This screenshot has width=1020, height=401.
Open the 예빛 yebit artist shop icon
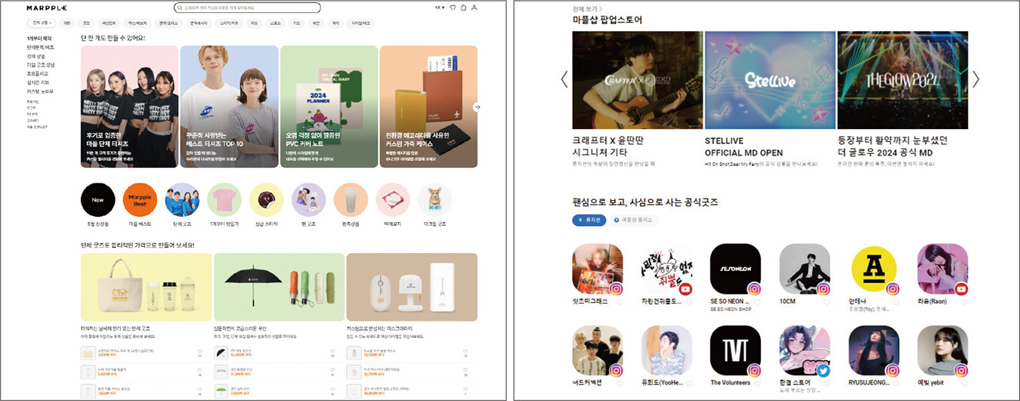click(x=943, y=351)
